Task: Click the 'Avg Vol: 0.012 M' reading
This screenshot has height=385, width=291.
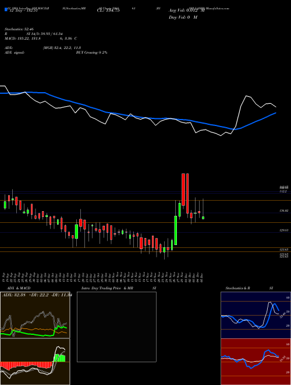Action: coord(187,10)
